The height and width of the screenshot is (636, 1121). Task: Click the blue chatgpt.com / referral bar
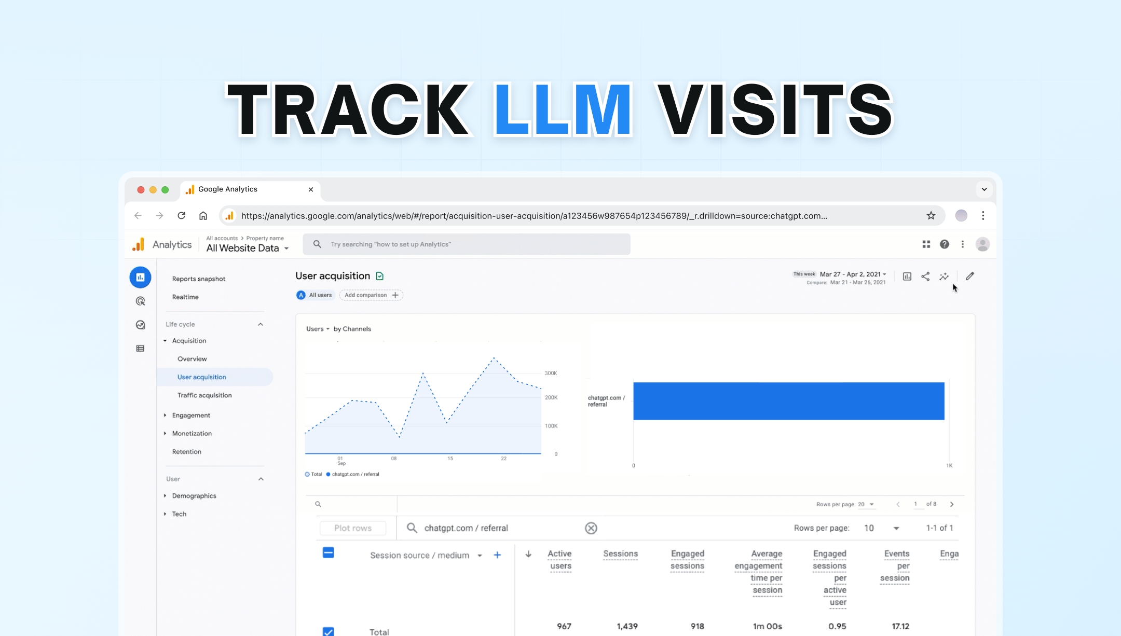(x=789, y=401)
